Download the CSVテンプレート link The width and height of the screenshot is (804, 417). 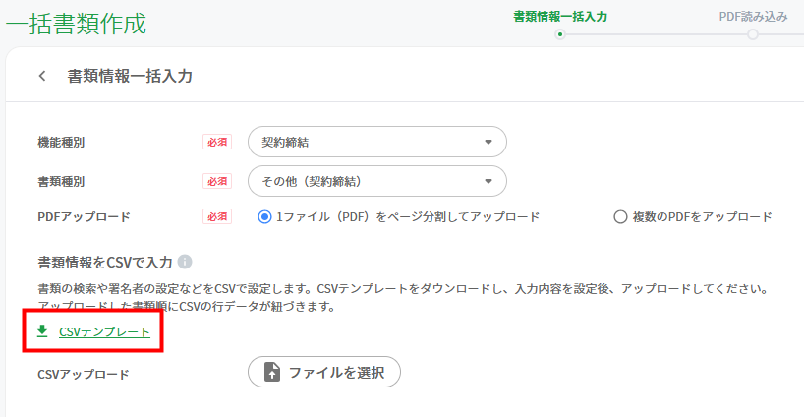(104, 331)
